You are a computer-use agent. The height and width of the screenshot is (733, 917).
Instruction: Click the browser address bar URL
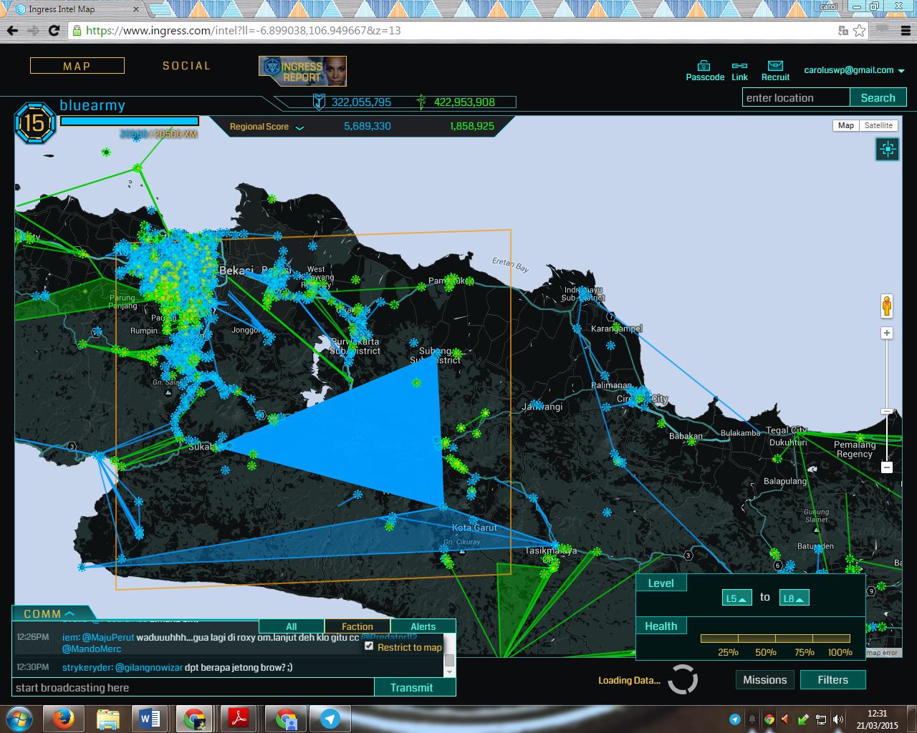244,31
